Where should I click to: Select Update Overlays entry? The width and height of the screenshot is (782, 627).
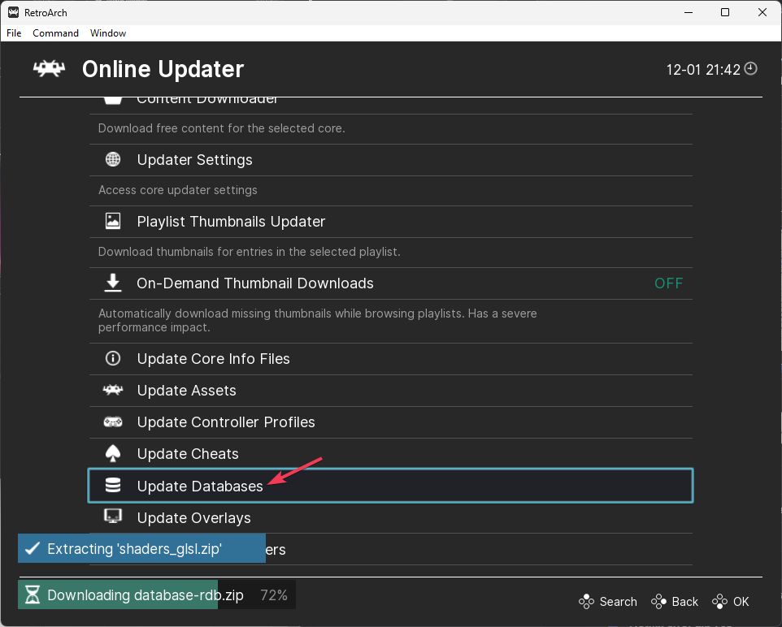(391, 518)
